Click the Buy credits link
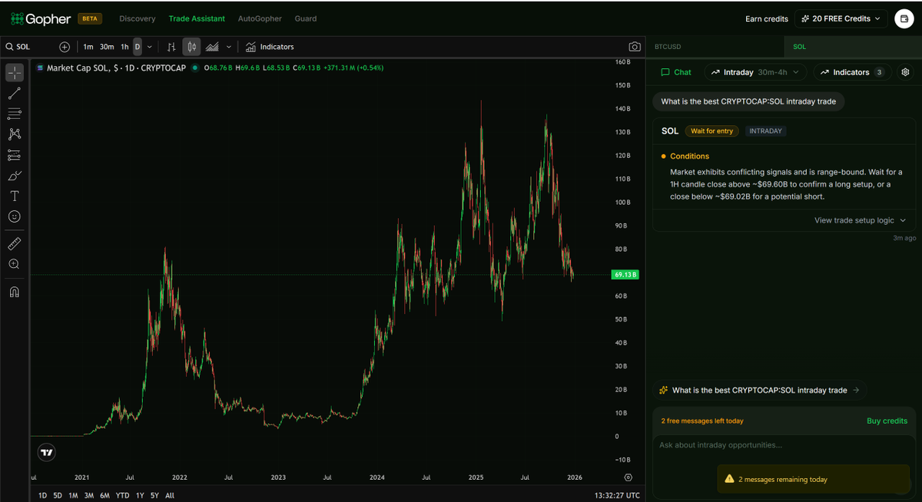 point(887,421)
